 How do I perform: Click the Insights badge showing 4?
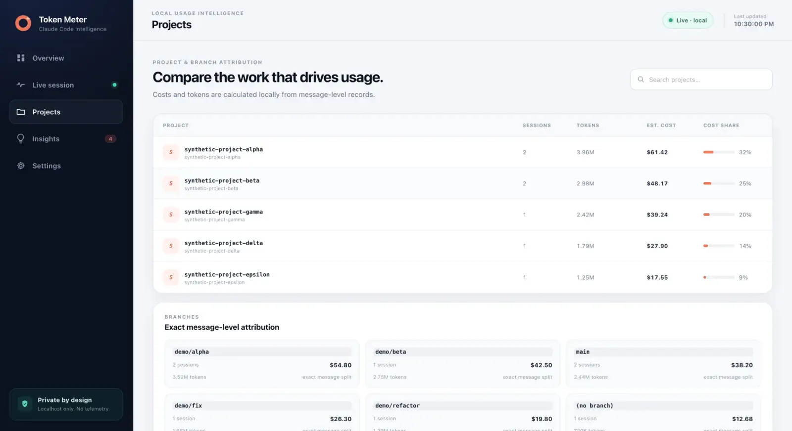(110, 139)
